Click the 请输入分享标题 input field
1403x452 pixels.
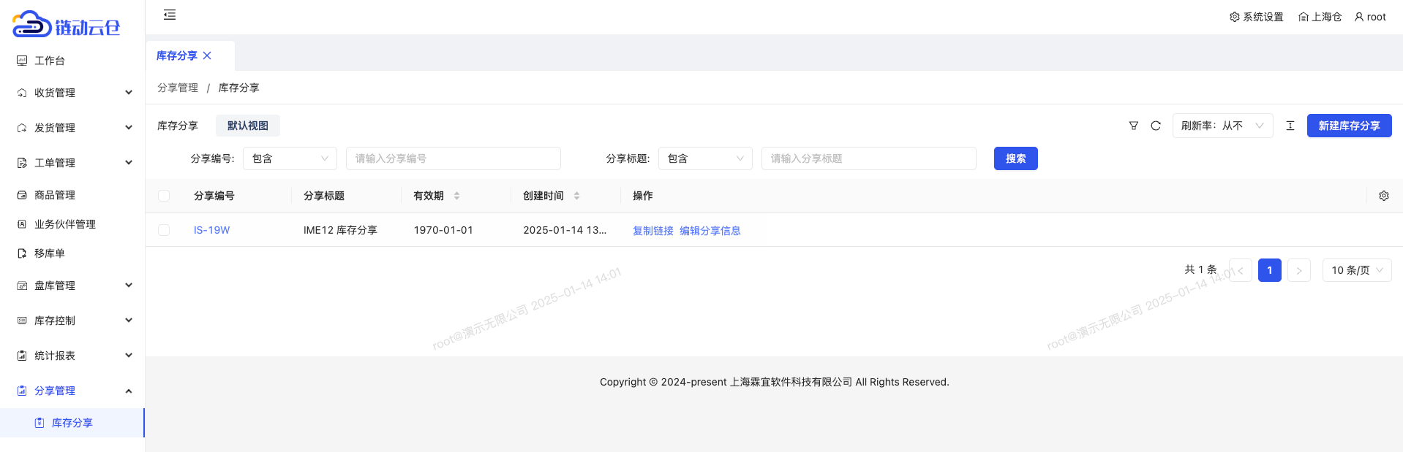pos(868,158)
